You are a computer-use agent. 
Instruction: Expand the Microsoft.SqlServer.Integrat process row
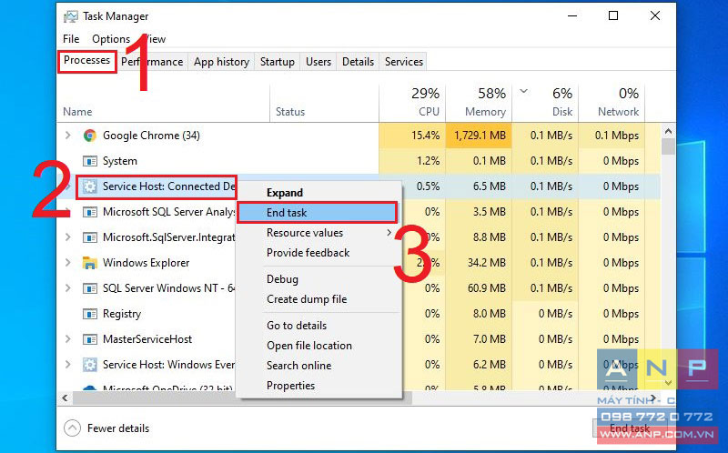coord(68,237)
